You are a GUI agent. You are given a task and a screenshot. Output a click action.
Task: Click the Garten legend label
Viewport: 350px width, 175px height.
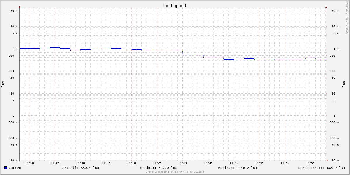[15, 168]
